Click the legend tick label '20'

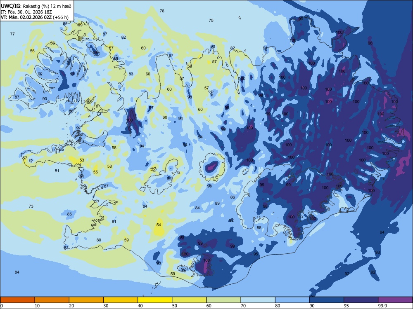pos(71,306)
